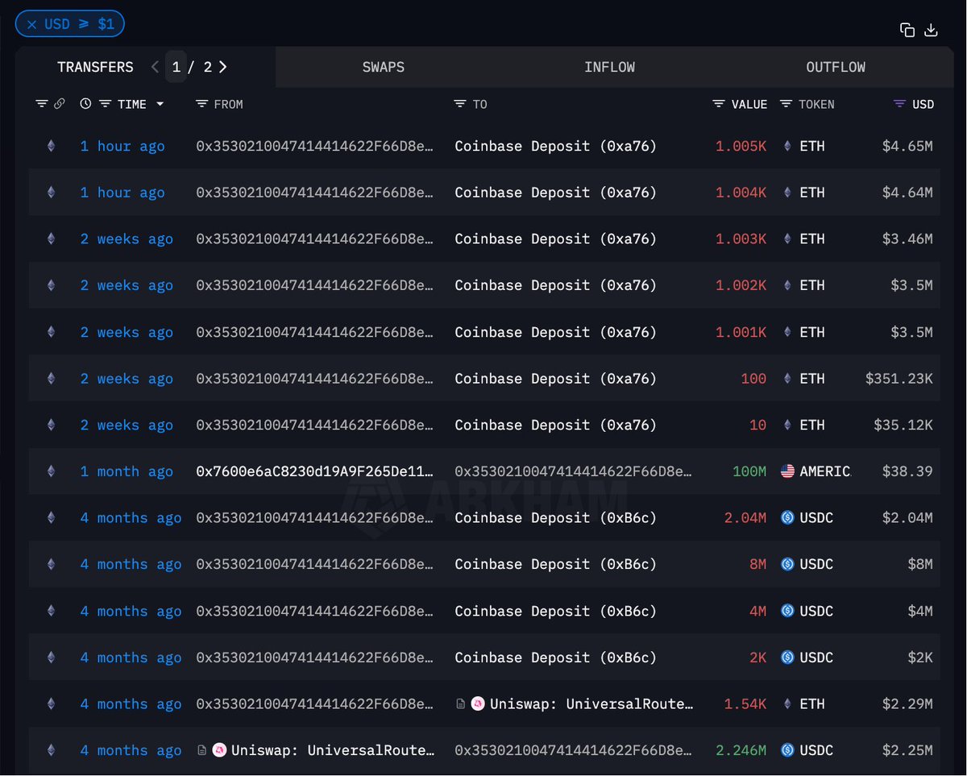Select the $35.12K USD cell
967x776 pixels.
coord(903,425)
